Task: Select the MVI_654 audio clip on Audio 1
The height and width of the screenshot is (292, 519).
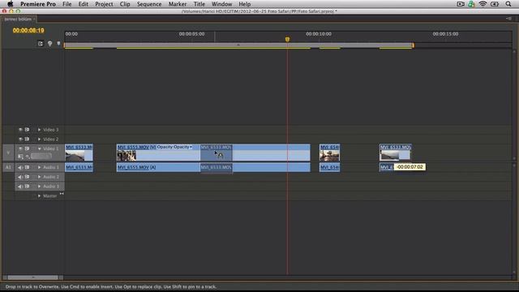Action: [330, 168]
